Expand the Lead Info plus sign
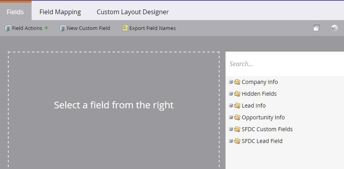This screenshot has height=169, width=344. click(x=231, y=106)
